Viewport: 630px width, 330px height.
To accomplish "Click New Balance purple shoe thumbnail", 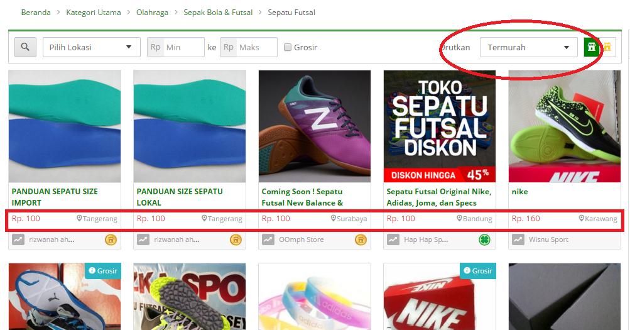I will (315, 126).
